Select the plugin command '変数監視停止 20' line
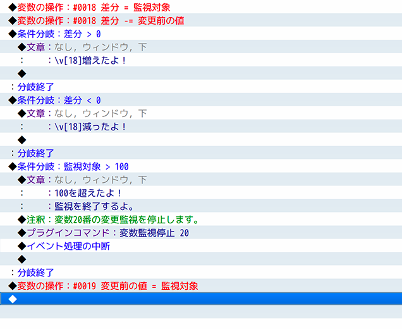This screenshot has height=329, width=402. click(104, 233)
